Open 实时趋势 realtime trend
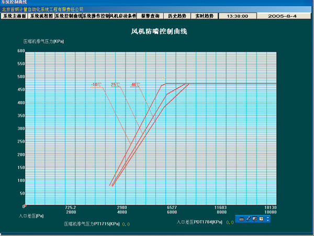 (205, 16)
